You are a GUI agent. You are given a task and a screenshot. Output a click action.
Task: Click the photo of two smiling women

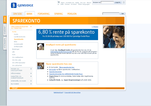[114, 37]
